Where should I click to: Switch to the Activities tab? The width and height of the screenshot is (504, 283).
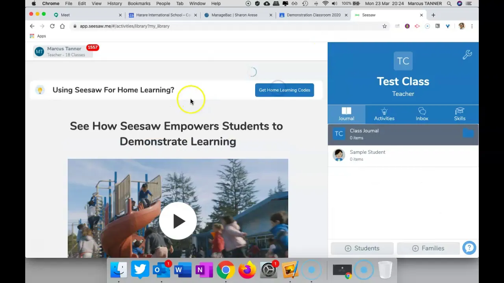384,114
